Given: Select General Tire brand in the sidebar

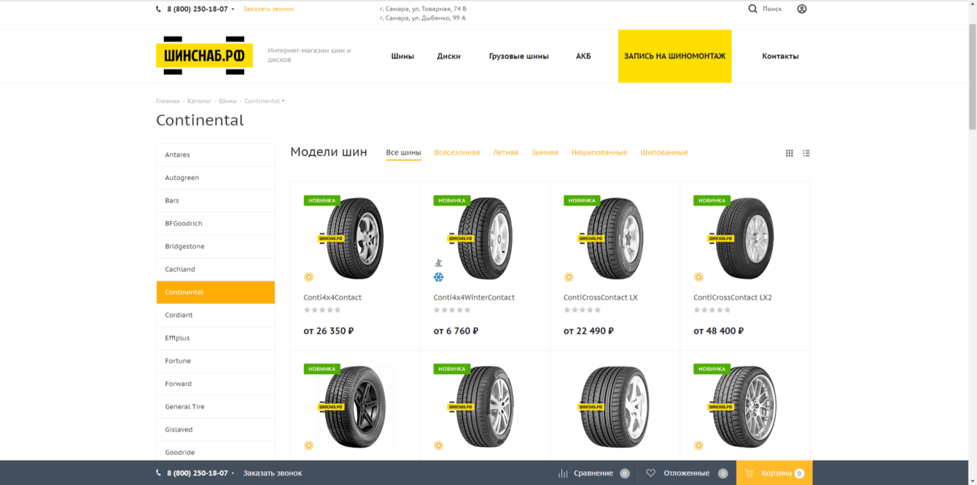Looking at the screenshot, I should (216, 406).
